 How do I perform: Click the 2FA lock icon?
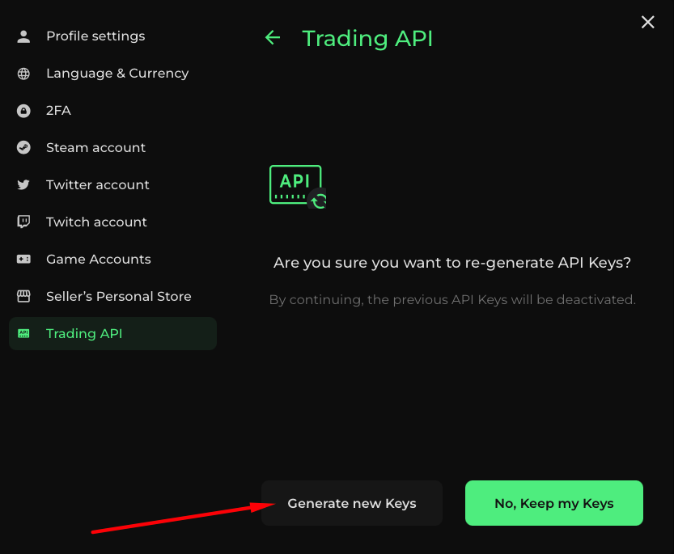point(23,111)
